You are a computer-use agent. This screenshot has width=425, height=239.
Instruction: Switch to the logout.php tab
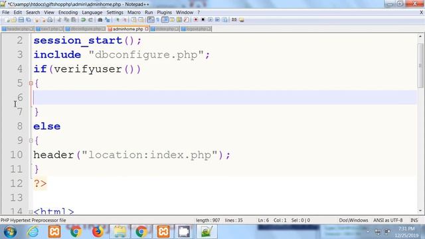(x=196, y=29)
